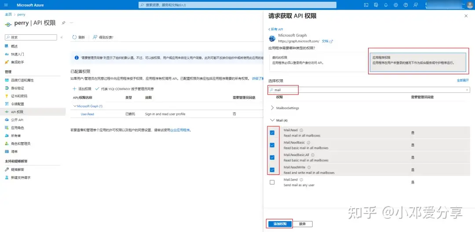Viewport: 475px width, 232px height.
Task: Open the User.Read permission link
Action: pyautogui.click(x=87, y=114)
